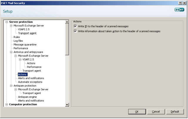
Task: Open Alerts and notifications under Antispam protection
Action: coord(31,101)
